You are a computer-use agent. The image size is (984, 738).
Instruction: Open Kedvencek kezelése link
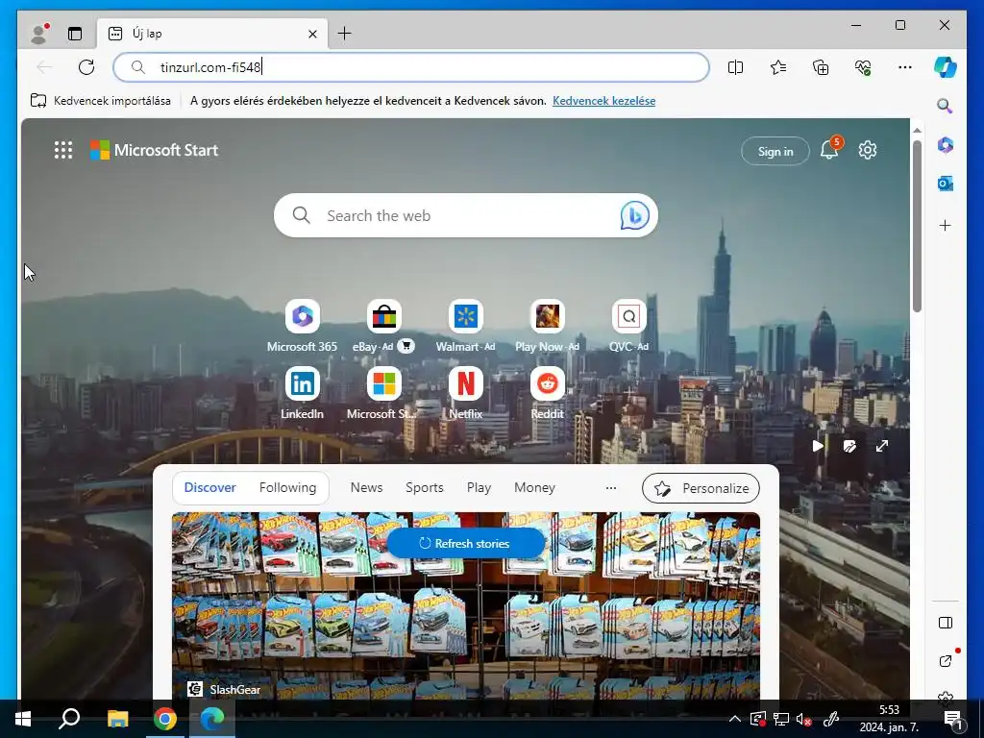[x=603, y=100]
